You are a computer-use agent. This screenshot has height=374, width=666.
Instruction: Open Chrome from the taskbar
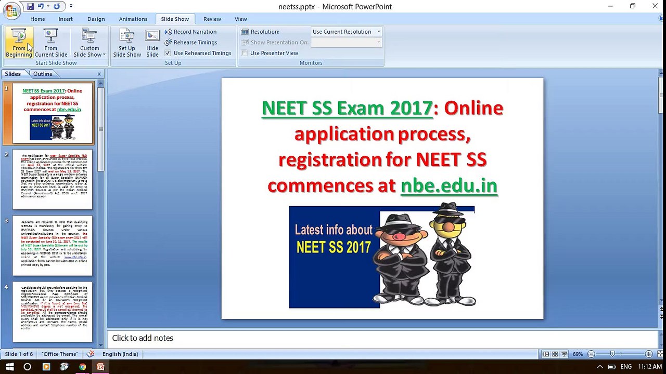click(x=82, y=367)
